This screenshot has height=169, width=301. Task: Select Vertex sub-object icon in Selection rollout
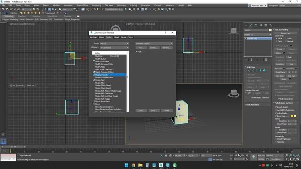coord(249,71)
